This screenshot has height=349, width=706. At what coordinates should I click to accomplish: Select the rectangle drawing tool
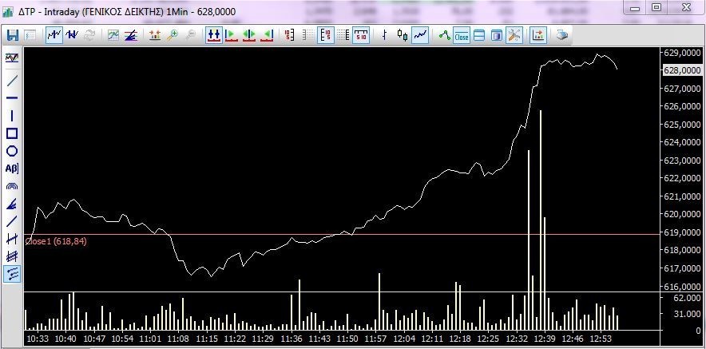click(12, 133)
